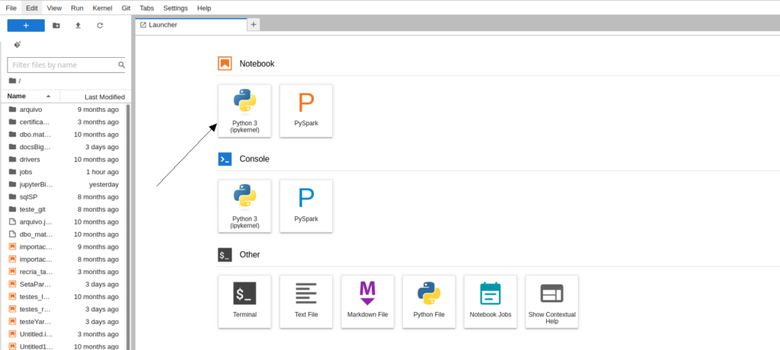Sort files by Name column header
Image resolution: width=780 pixels, height=350 pixels.
17,97
